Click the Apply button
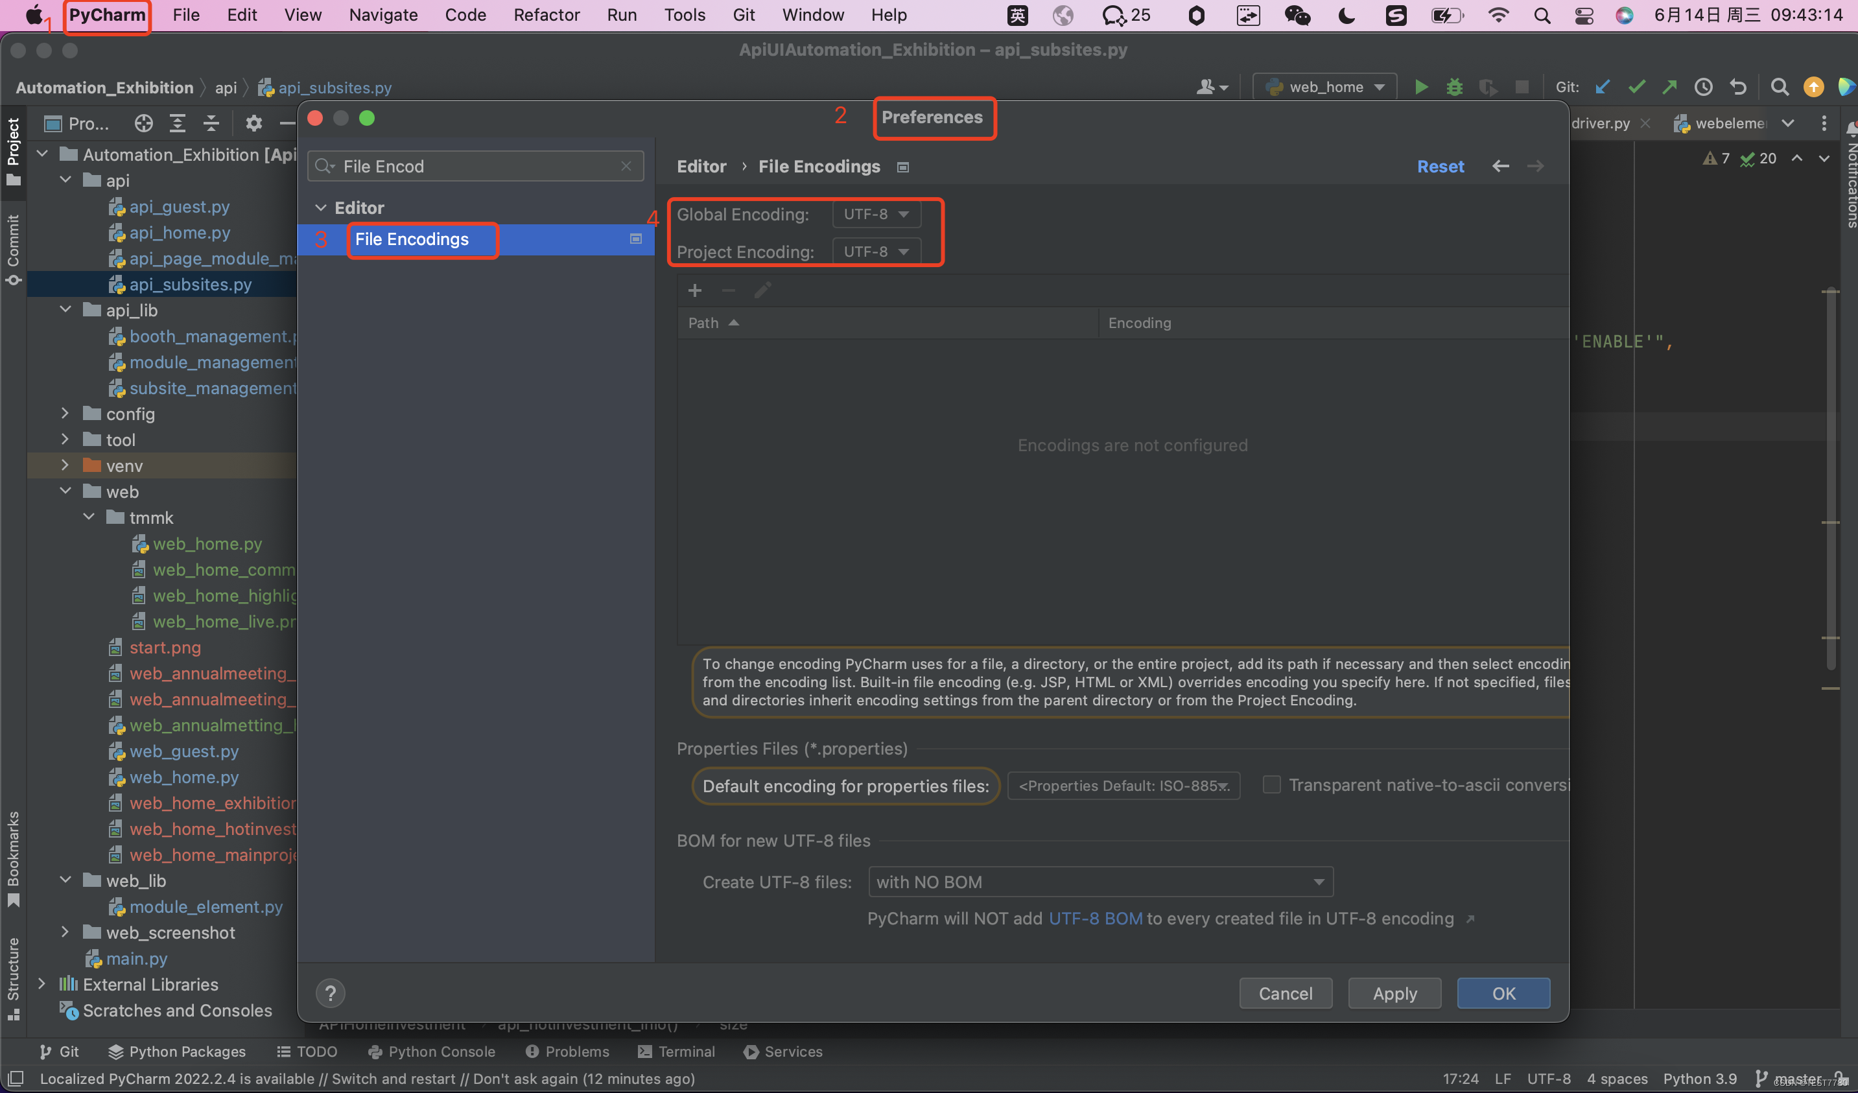The width and height of the screenshot is (1858, 1093). (1394, 993)
